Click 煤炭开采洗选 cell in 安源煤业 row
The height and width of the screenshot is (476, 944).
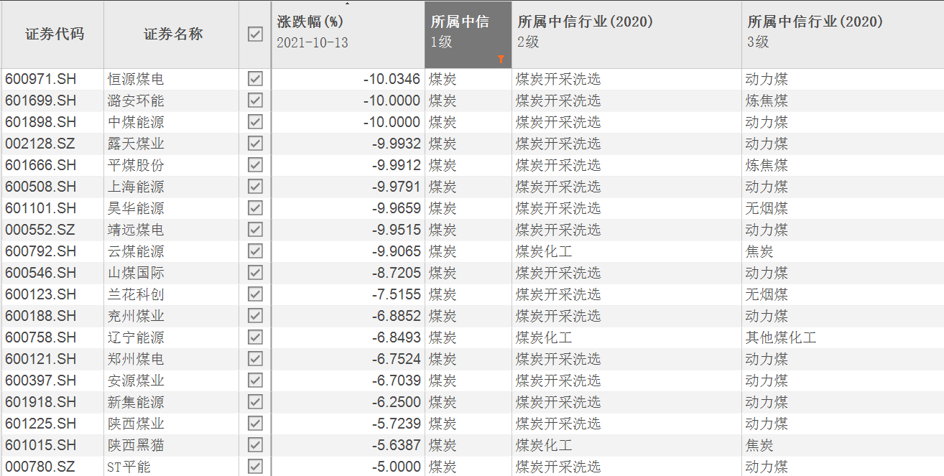(x=558, y=381)
